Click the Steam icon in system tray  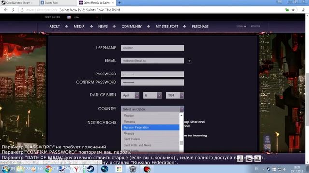coord(268,169)
